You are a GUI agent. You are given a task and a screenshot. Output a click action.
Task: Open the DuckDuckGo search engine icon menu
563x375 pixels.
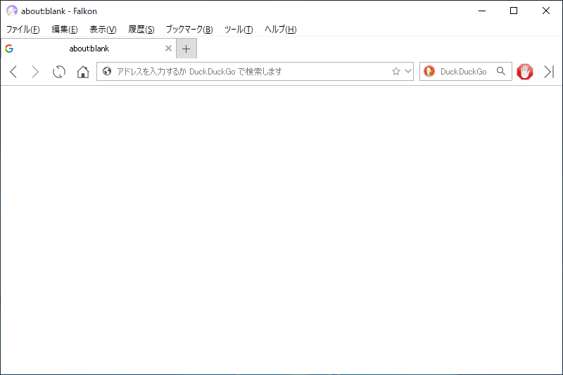pos(429,71)
